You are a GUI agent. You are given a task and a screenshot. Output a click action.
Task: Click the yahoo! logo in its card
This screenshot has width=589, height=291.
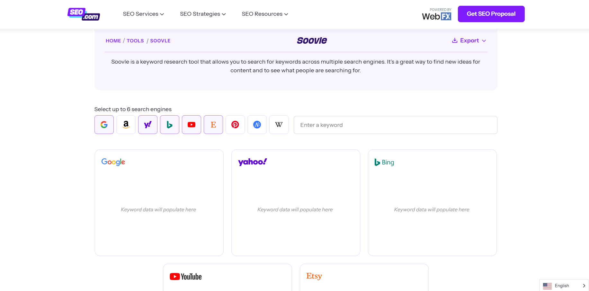click(x=253, y=162)
